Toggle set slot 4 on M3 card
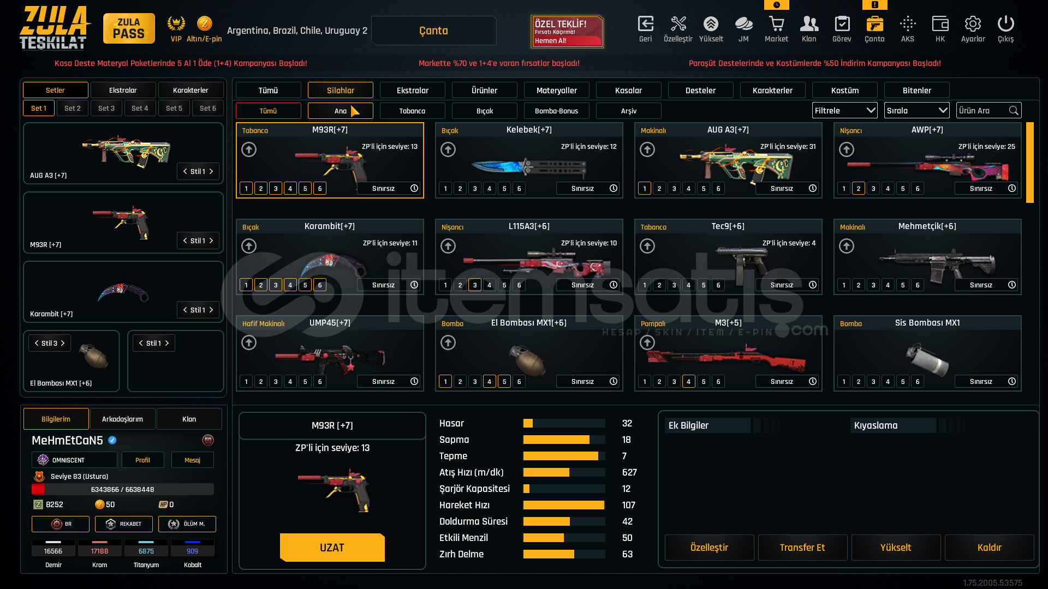 click(689, 382)
